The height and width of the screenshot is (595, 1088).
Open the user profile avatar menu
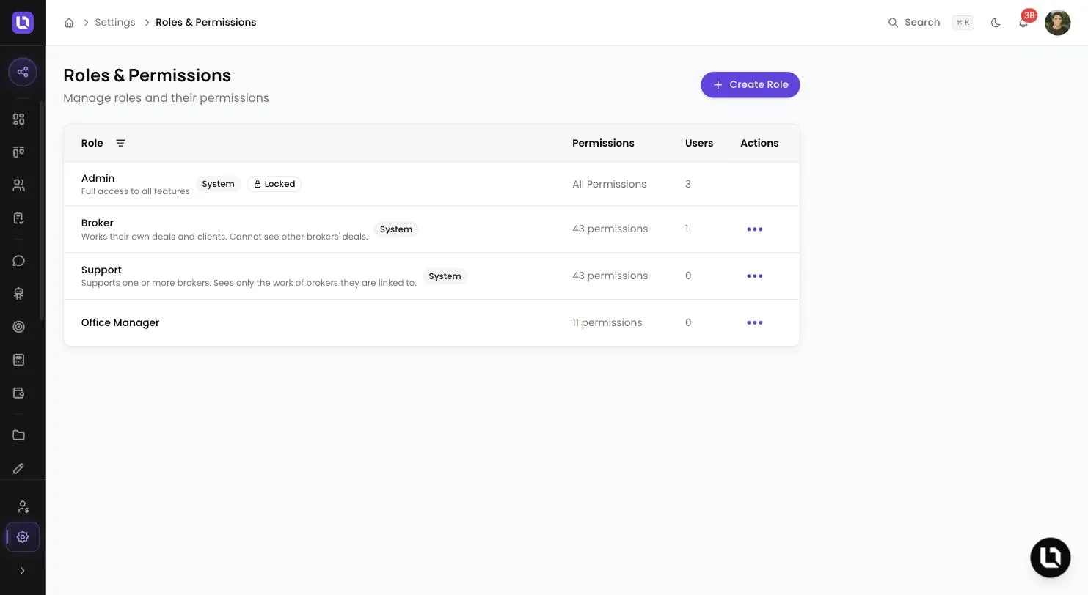click(x=1057, y=23)
